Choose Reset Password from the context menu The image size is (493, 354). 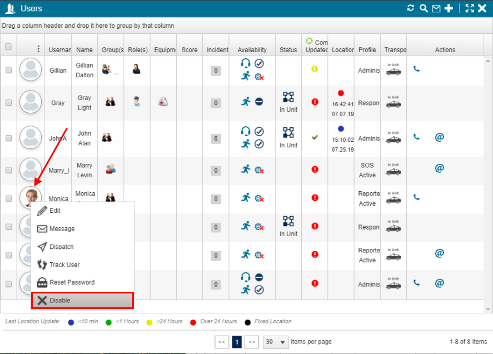[72, 282]
